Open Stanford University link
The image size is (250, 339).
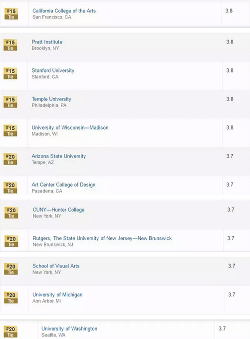coord(53,70)
